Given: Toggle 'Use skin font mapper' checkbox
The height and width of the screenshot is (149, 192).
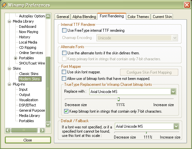Looking at the screenshot, I should pos(64,72).
